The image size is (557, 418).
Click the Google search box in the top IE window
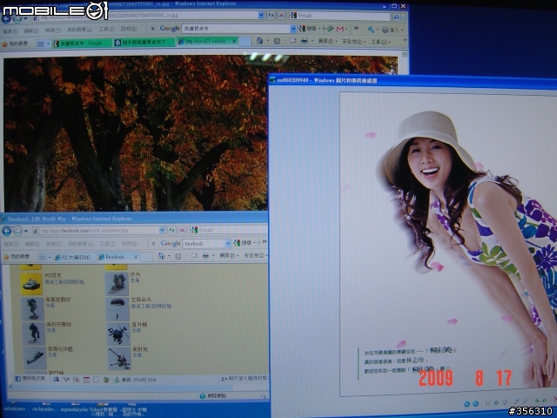click(340, 16)
